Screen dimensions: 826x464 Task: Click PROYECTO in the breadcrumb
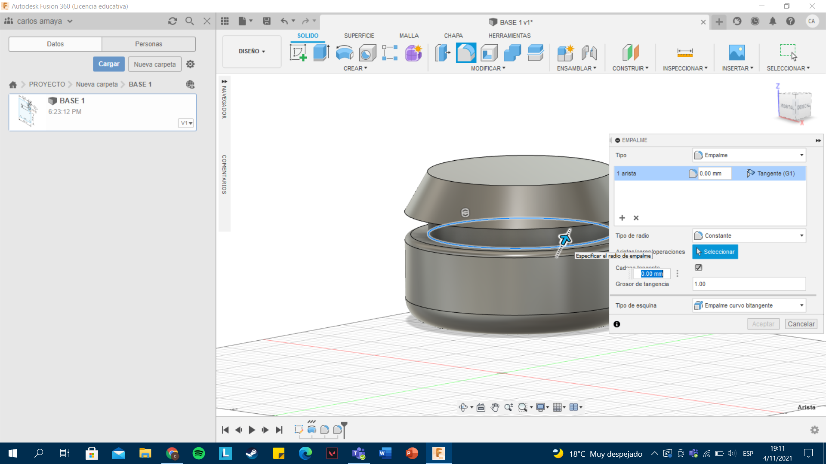[x=47, y=84]
